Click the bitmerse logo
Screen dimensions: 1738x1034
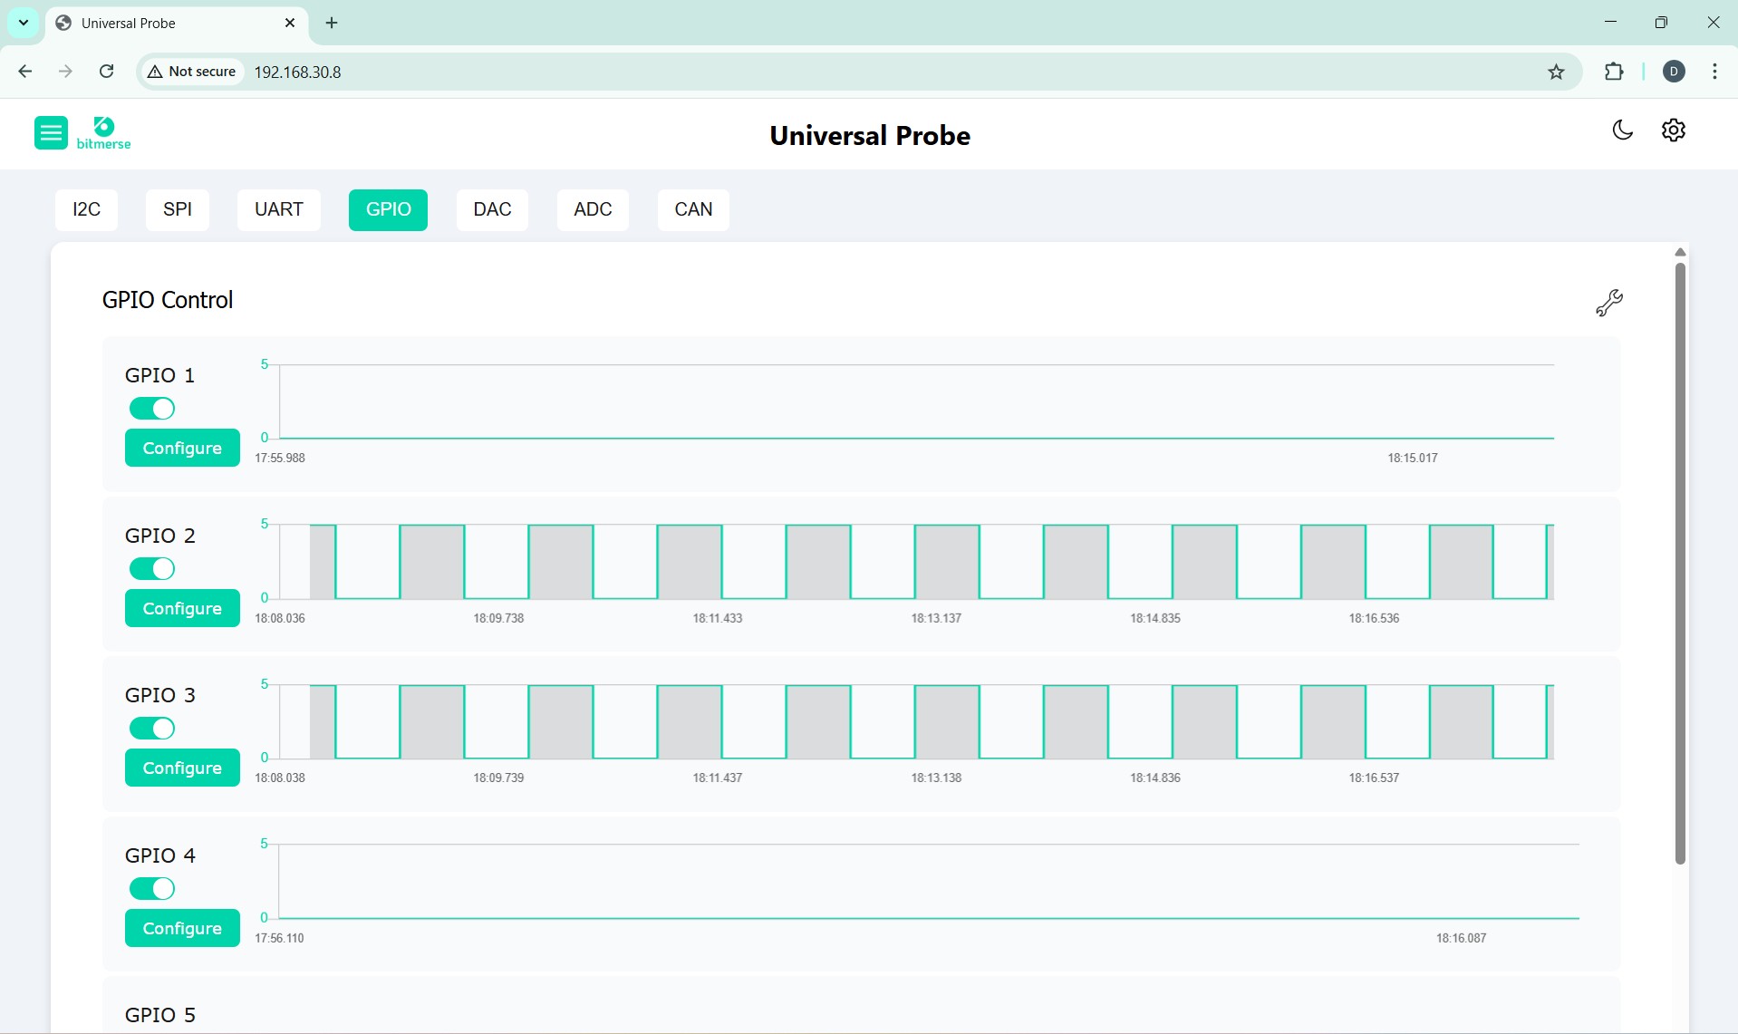pos(102,132)
